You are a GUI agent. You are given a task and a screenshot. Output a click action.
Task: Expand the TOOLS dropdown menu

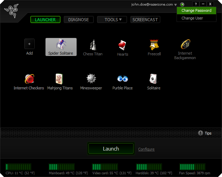[x=112, y=19]
